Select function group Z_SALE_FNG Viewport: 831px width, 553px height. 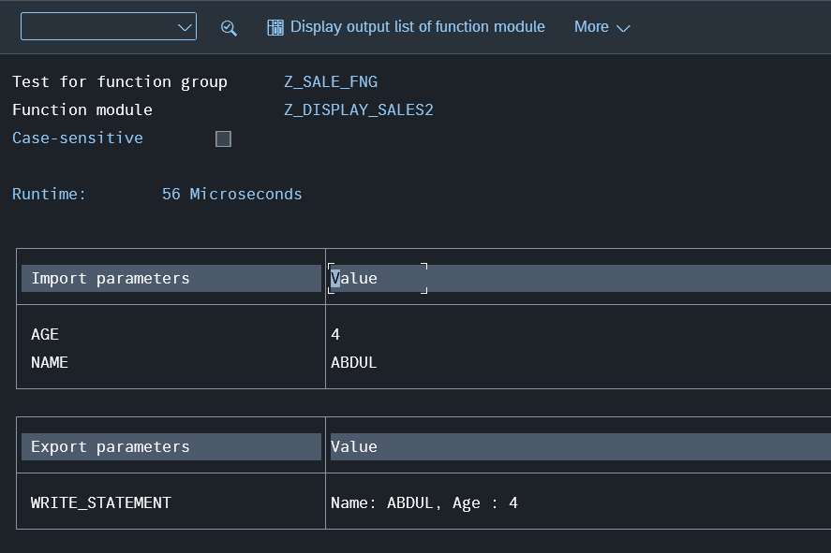[x=331, y=82]
